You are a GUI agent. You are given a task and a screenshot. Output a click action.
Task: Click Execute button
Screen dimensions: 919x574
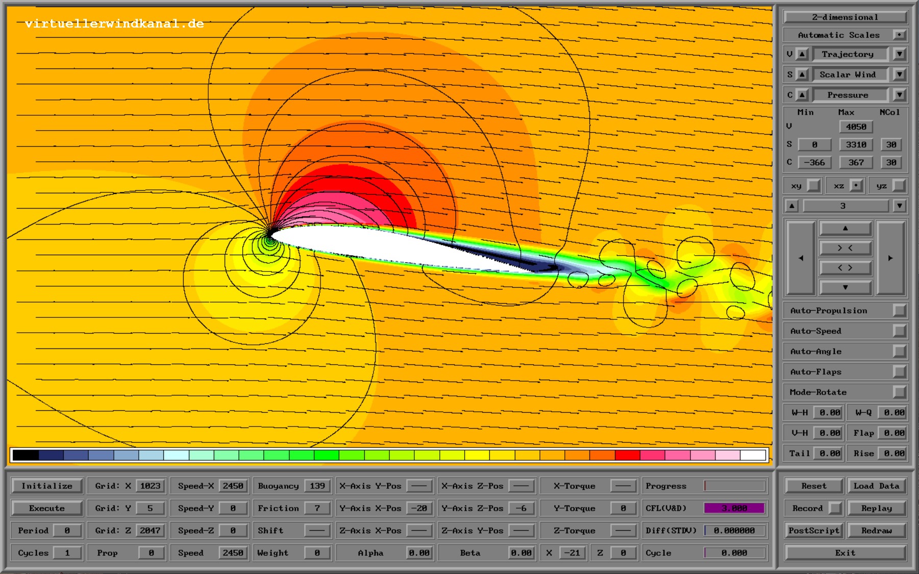(47, 508)
